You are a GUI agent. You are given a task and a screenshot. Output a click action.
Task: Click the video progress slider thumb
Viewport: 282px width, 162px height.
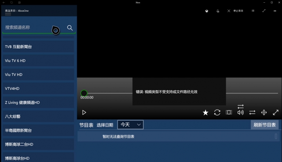pos(84,93)
